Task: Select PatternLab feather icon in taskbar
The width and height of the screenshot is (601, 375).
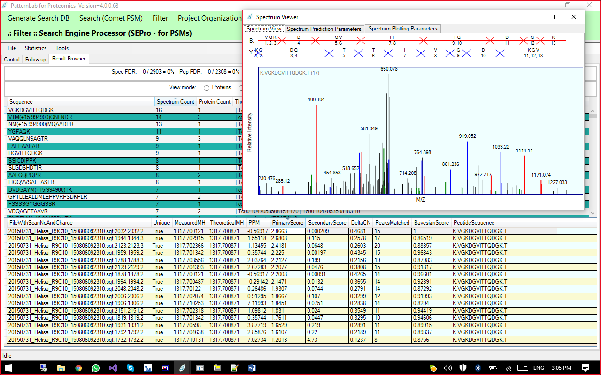Action: pyautogui.click(x=182, y=368)
